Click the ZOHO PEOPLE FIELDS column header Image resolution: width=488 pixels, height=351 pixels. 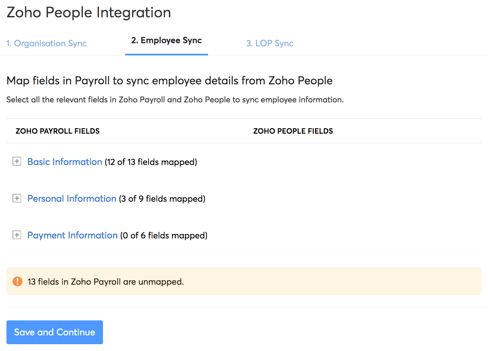click(x=293, y=131)
